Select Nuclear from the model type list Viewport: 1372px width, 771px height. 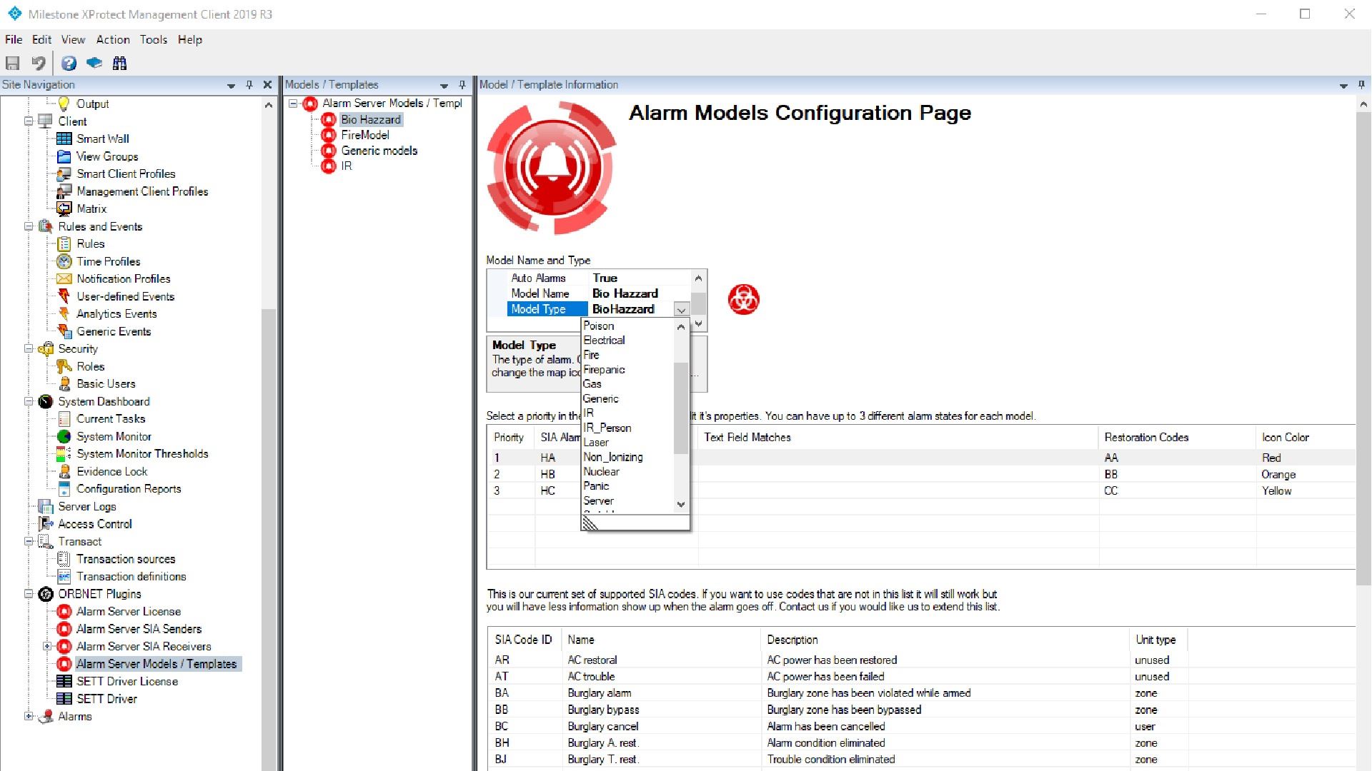628,472
